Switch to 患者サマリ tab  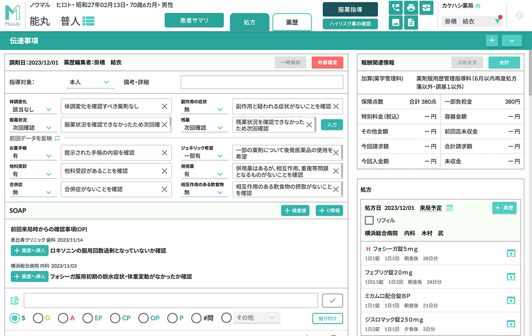point(194,20)
